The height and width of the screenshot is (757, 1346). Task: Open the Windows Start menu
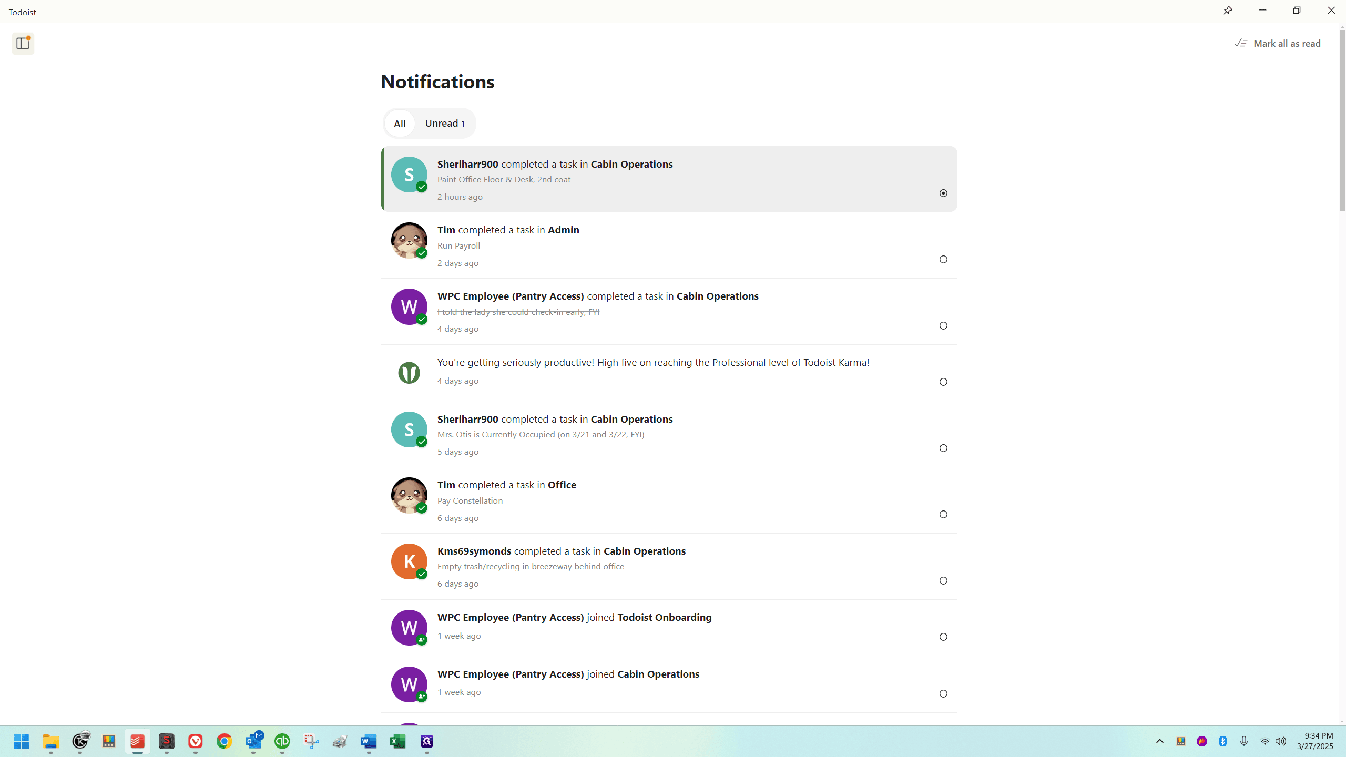point(22,741)
